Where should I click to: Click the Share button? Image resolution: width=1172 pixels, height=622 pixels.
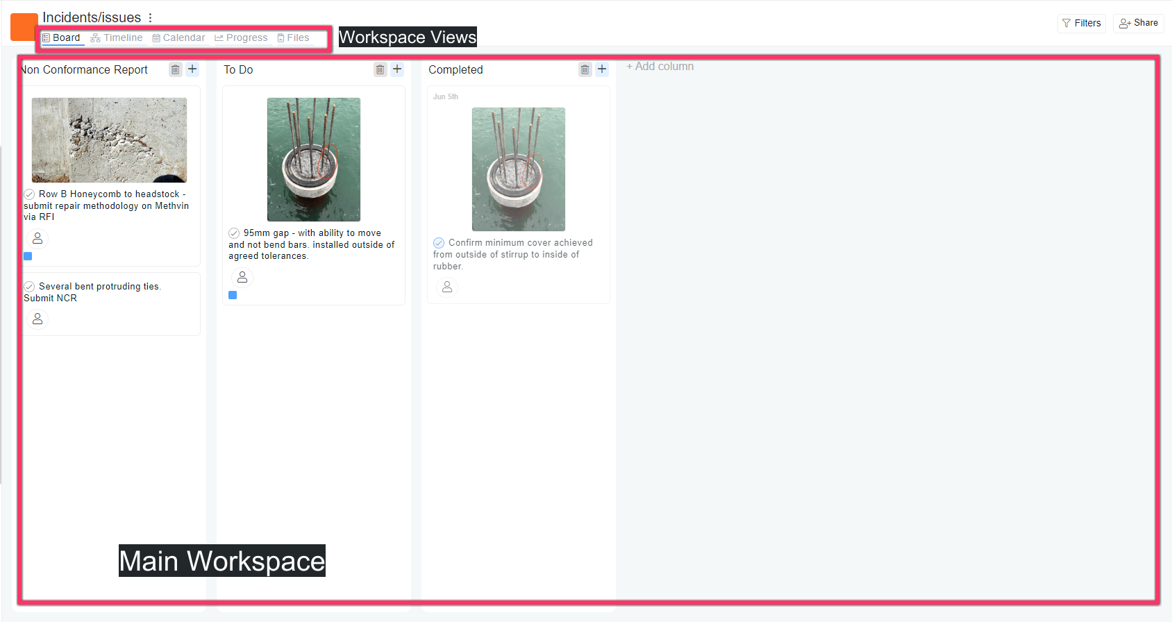click(x=1138, y=23)
